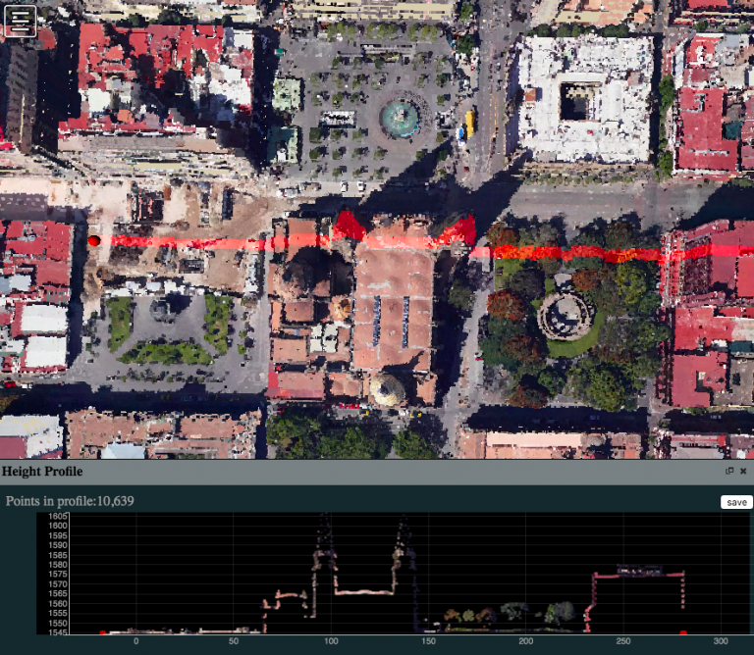
Task: Click the 1590 elevation axis label
Action: point(58,545)
